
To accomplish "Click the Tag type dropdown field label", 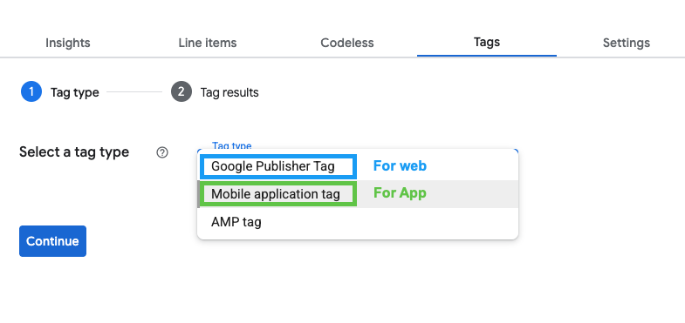I will point(231,146).
